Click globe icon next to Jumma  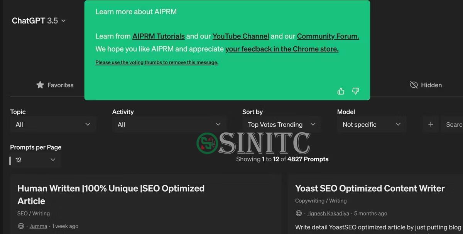pyautogui.click(x=21, y=226)
